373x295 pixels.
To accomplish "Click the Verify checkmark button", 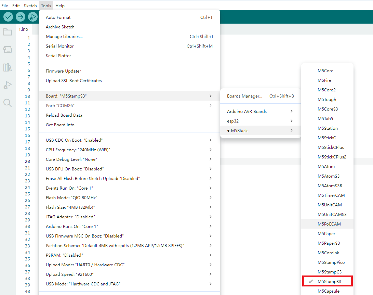I will pyautogui.click(x=8, y=17).
